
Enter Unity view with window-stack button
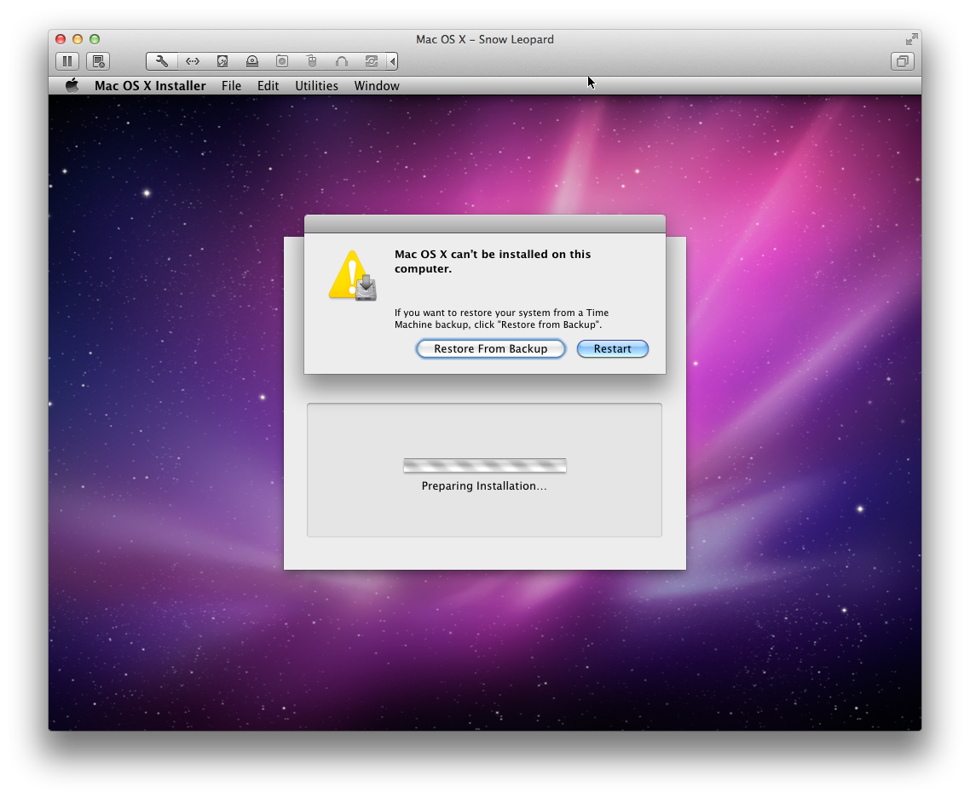[903, 61]
